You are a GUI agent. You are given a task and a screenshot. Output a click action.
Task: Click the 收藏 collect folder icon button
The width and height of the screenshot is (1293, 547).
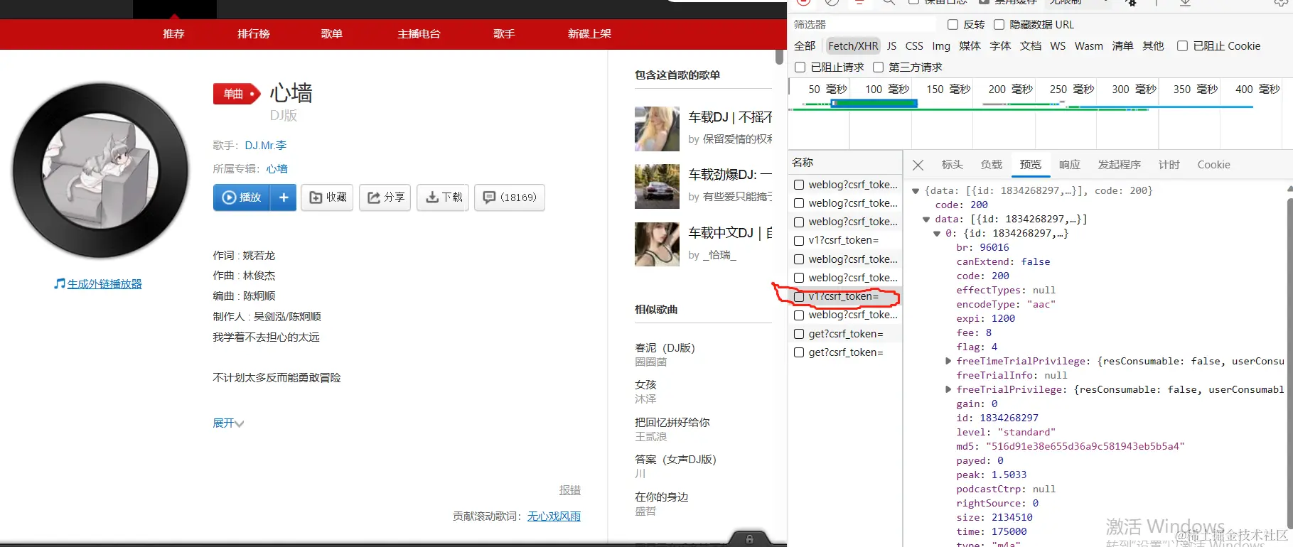point(328,197)
